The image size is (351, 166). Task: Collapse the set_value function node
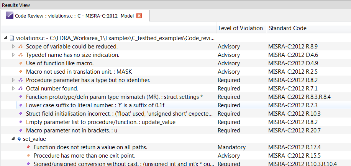pos(13,139)
